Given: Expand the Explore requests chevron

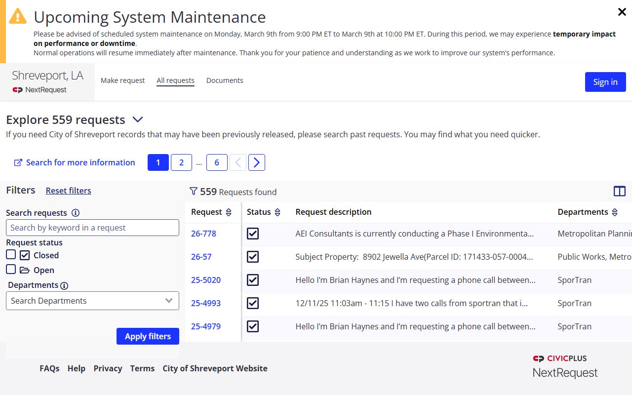Looking at the screenshot, I should click(x=138, y=119).
